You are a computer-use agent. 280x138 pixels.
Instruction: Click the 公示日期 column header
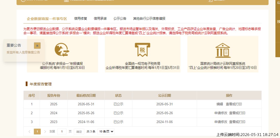coord(165,95)
